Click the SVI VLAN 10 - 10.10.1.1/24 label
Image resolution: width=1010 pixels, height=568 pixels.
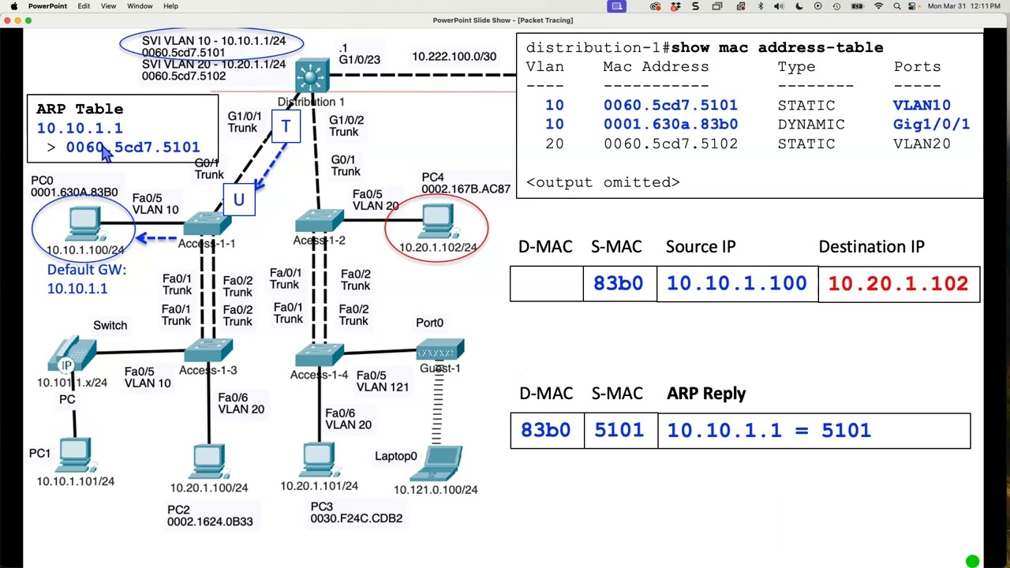[x=214, y=40]
